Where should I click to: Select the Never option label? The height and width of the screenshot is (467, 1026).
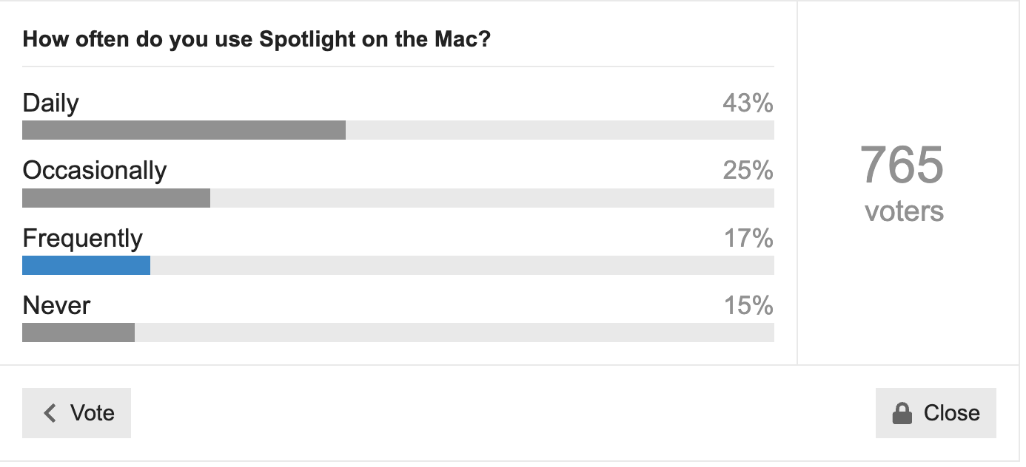point(56,306)
